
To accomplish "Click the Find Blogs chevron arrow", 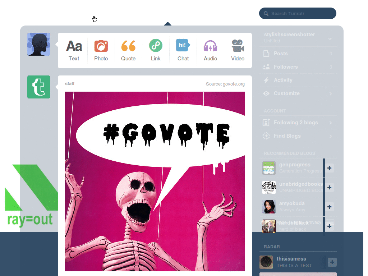I will point(331,136).
